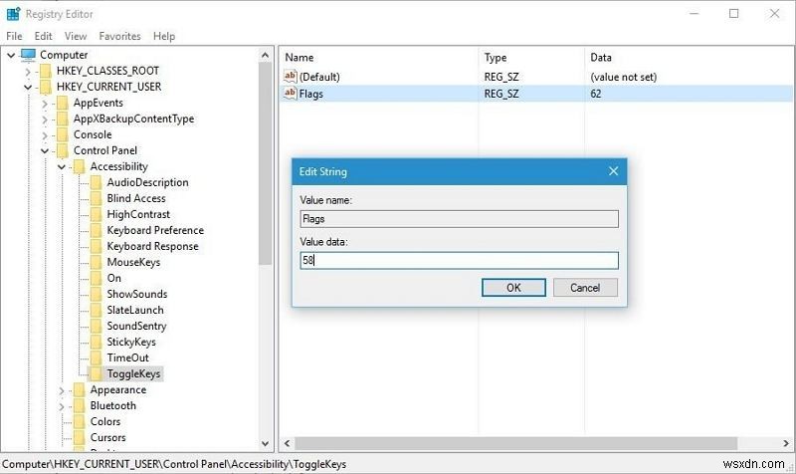The height and width of the screenshot is (474, 796).
Task: Open the Help menu
Action: [164, 36]
